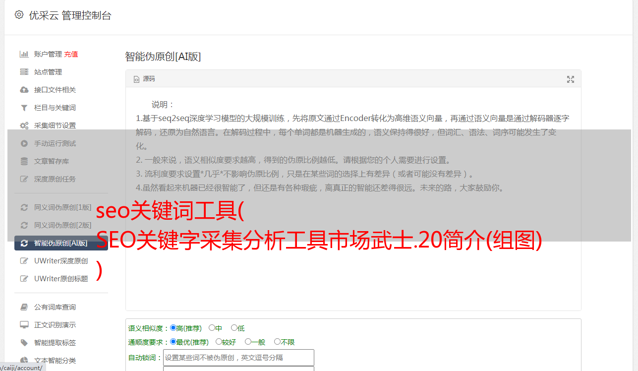Select 不限 for 通顺度要求
The height and width of the screenshot is (371, 638).
277,342
